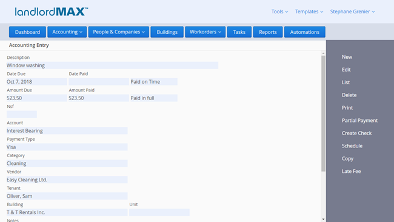The image size is (394, 222).
Task: Open the Buildings tab
Action: tap(167, 32)
